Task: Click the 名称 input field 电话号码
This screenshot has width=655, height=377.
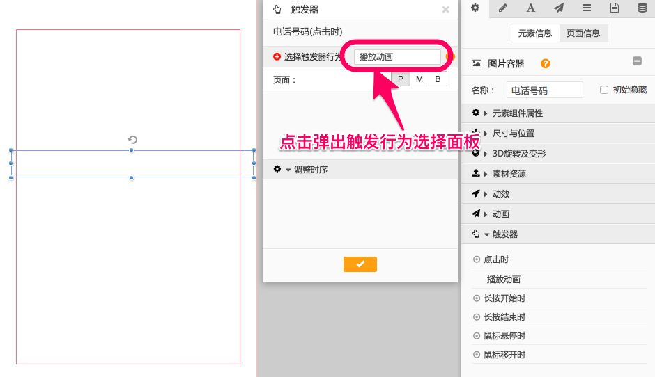Action: tap(545, 90)
